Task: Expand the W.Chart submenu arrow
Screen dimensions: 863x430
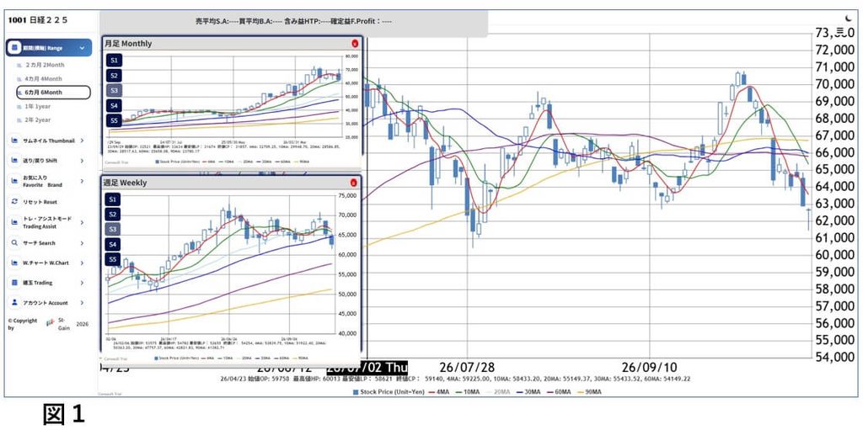Action: (82, 263)
